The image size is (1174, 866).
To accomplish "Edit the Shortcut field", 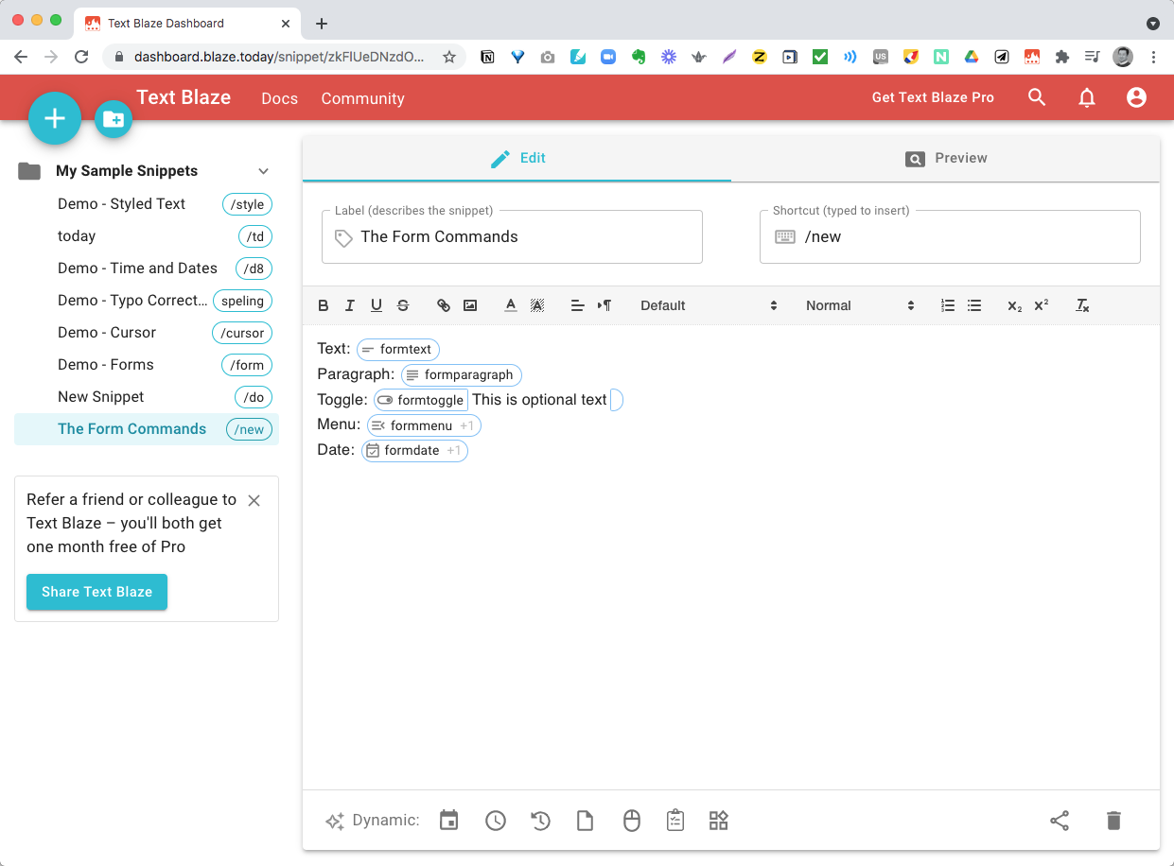I will coord(950,236).
